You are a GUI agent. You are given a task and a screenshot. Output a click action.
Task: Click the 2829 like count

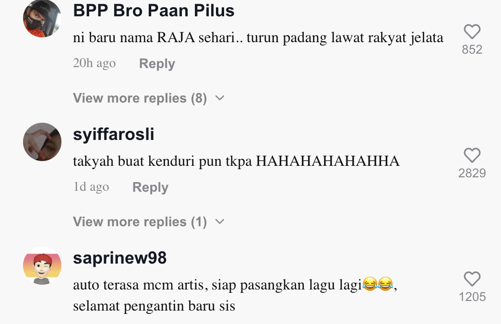coord(472,173)
